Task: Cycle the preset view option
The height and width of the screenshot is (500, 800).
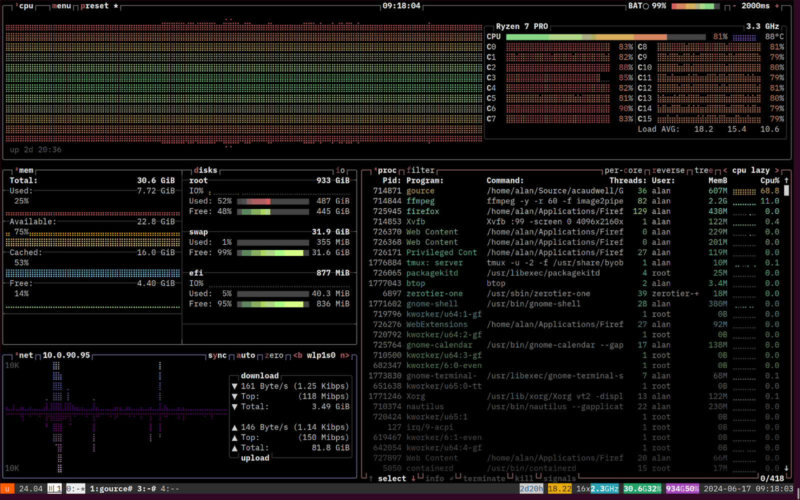Action: pos(99,6)
